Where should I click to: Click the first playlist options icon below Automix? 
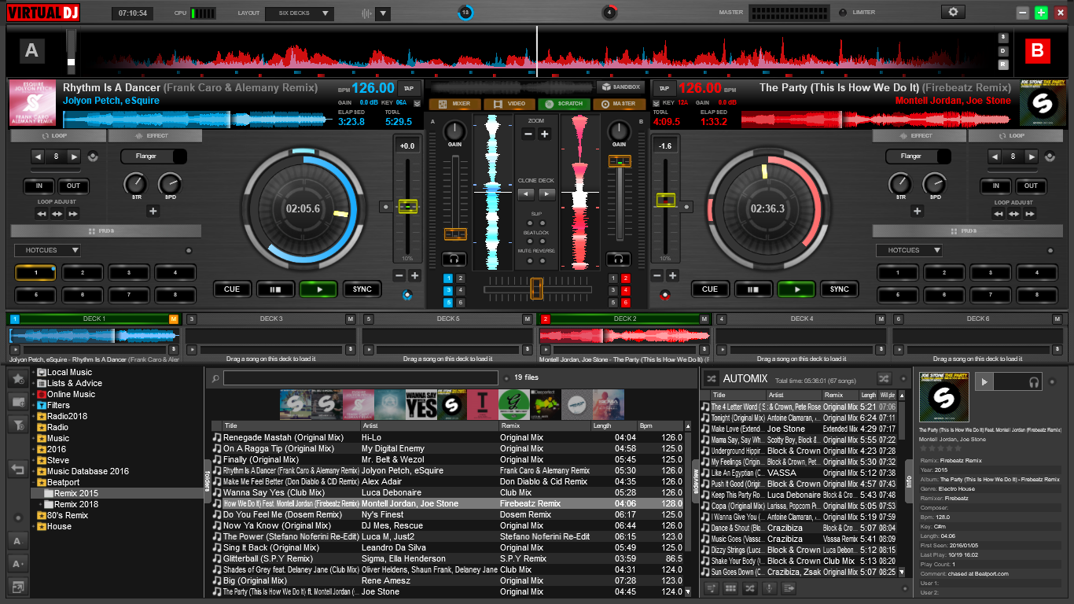point(712,587)
